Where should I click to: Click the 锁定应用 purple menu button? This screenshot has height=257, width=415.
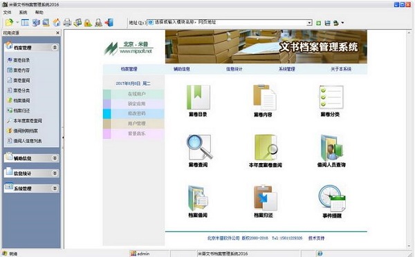(x=133, y=104)
